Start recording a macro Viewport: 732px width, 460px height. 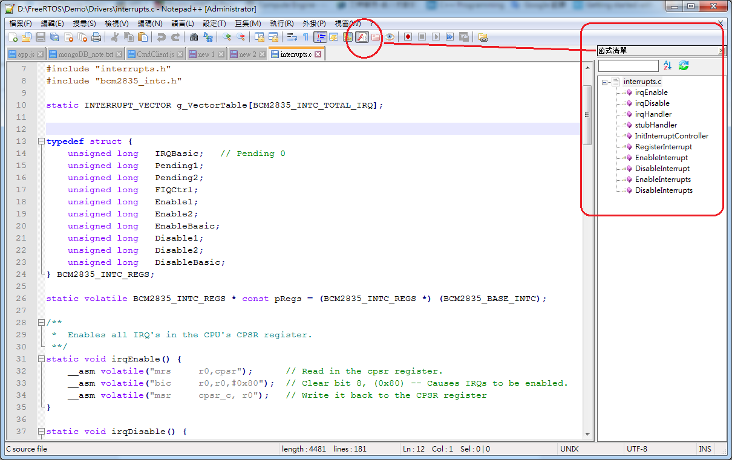tap(408, 36)
